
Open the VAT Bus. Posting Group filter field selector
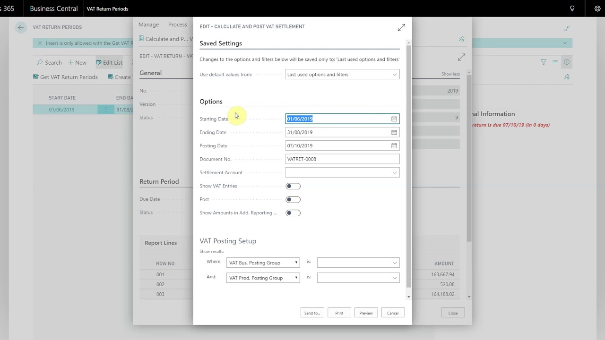coord(263,263)
